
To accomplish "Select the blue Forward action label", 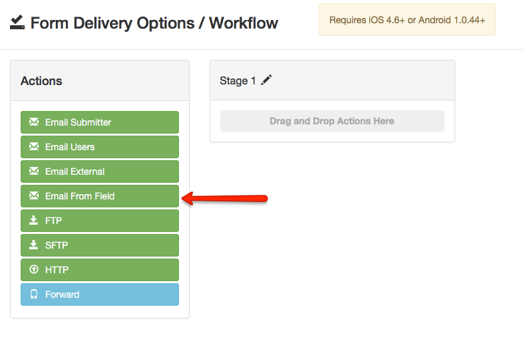I will coord(62,294).
